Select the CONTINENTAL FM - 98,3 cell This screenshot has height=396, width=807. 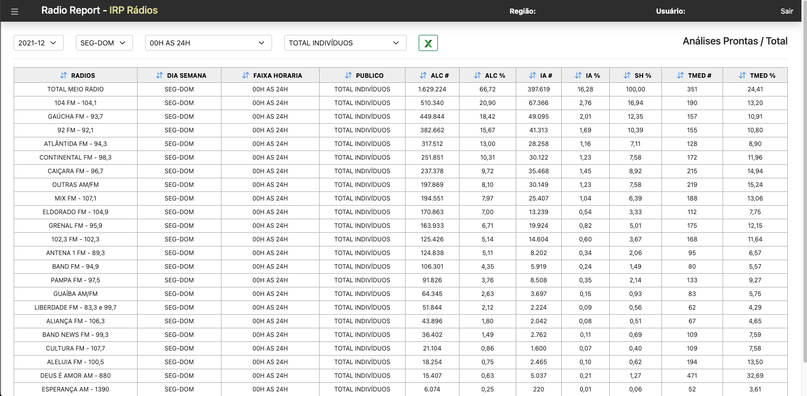click(x=75, y=158)
